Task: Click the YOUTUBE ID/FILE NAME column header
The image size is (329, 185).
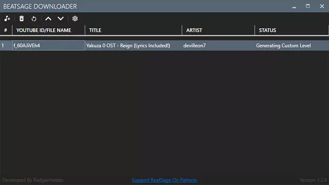Action: point(49,30)
